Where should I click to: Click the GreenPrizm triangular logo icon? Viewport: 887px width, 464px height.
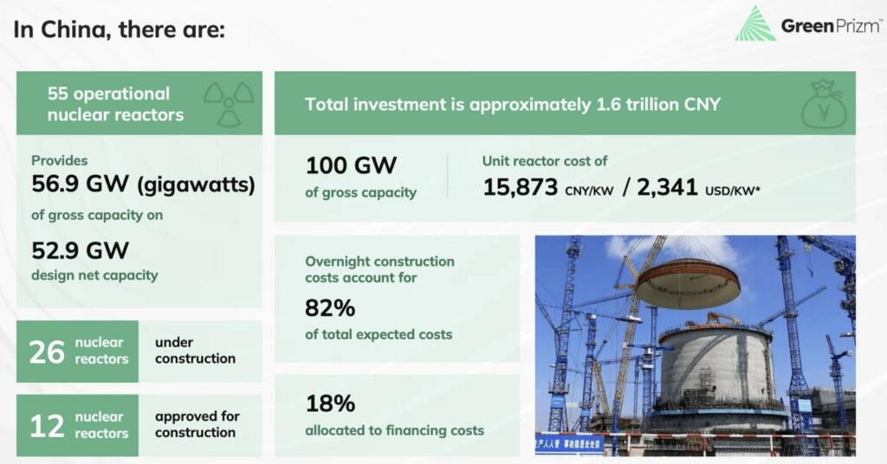pyautogui.click(x=755, y=24)
